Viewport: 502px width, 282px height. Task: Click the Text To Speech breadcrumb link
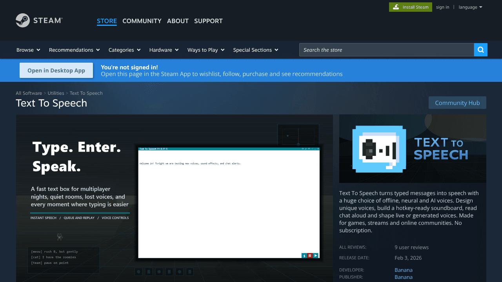pos(86,93)
